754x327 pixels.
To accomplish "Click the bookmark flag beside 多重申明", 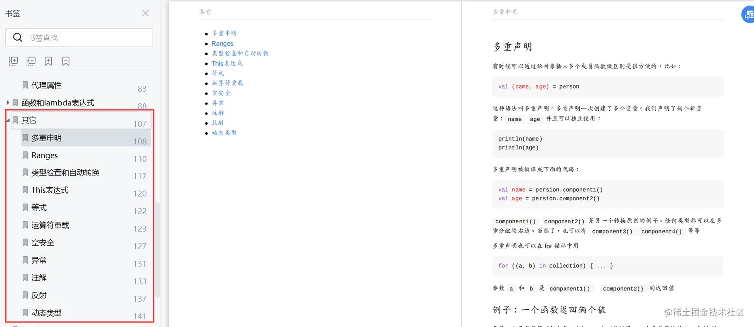I will click(x=25, y=138).
